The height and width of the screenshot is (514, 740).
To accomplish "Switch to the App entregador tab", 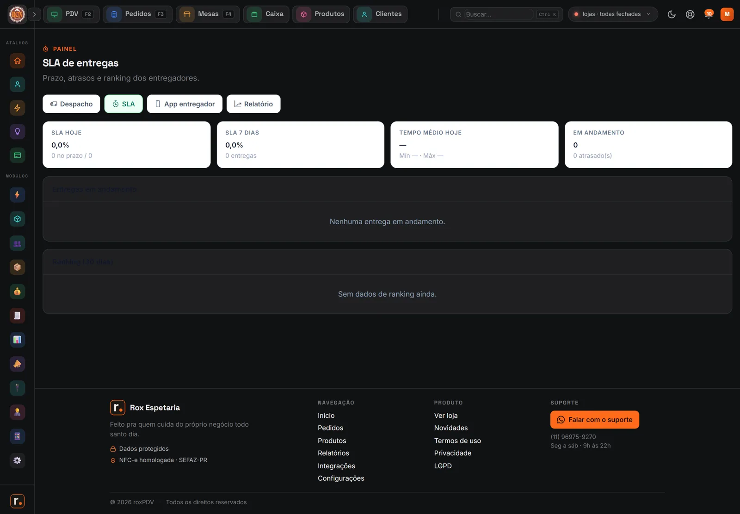I will pos(185,104).
